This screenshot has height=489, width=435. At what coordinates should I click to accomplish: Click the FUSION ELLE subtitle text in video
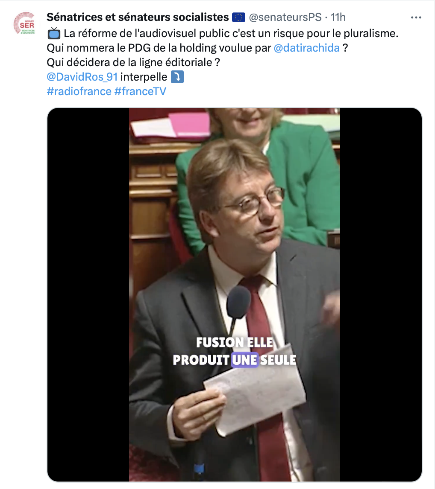(235, 342)
